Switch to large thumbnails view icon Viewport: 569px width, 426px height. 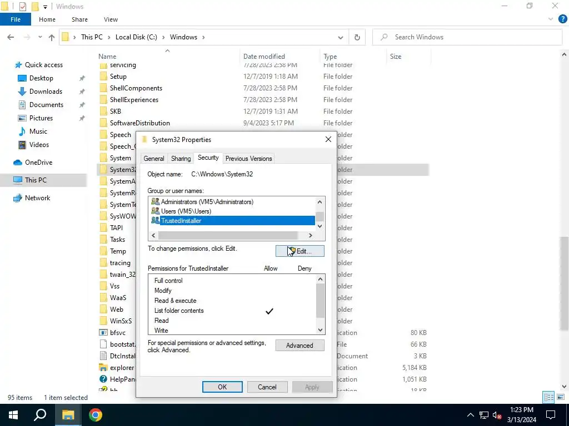[561, 397]
